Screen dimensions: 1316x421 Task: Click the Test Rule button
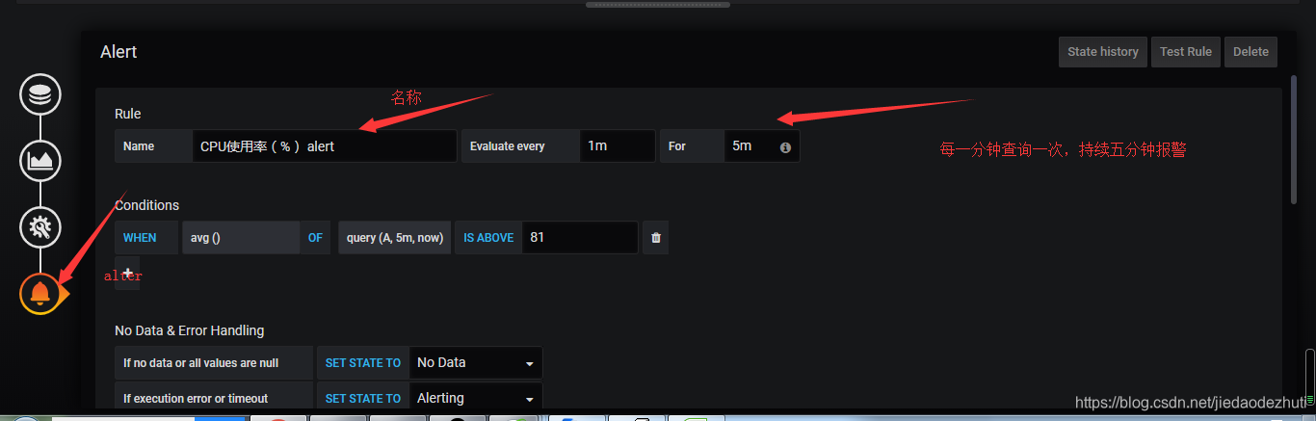1186,52
